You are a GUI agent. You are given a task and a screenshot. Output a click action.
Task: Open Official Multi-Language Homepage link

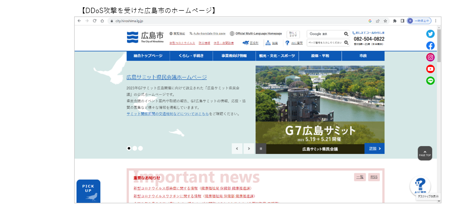(x=256, y=33)
